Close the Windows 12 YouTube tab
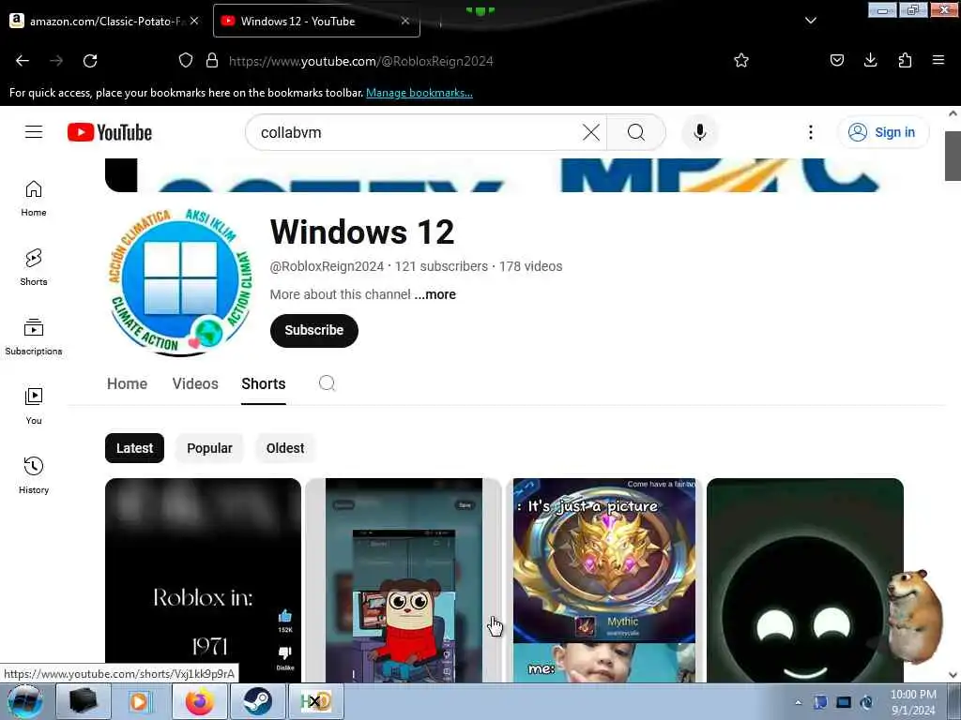 (405, 21)
